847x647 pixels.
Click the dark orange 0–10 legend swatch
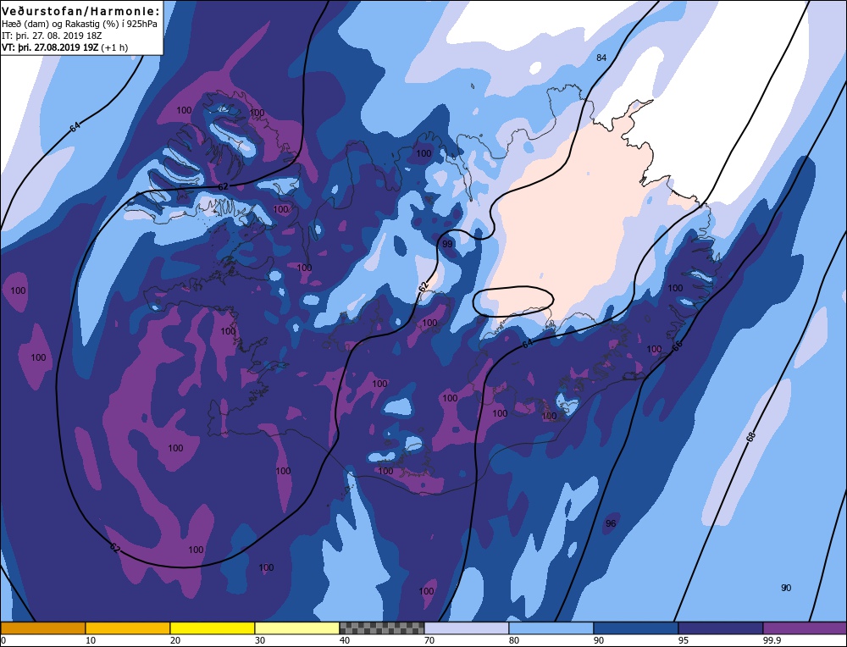tap(43, 628)
